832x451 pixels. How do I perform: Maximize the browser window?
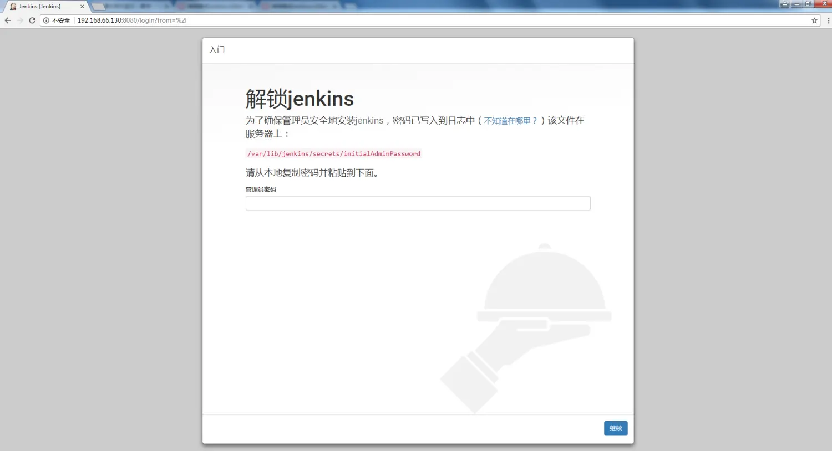pos(808,4)
